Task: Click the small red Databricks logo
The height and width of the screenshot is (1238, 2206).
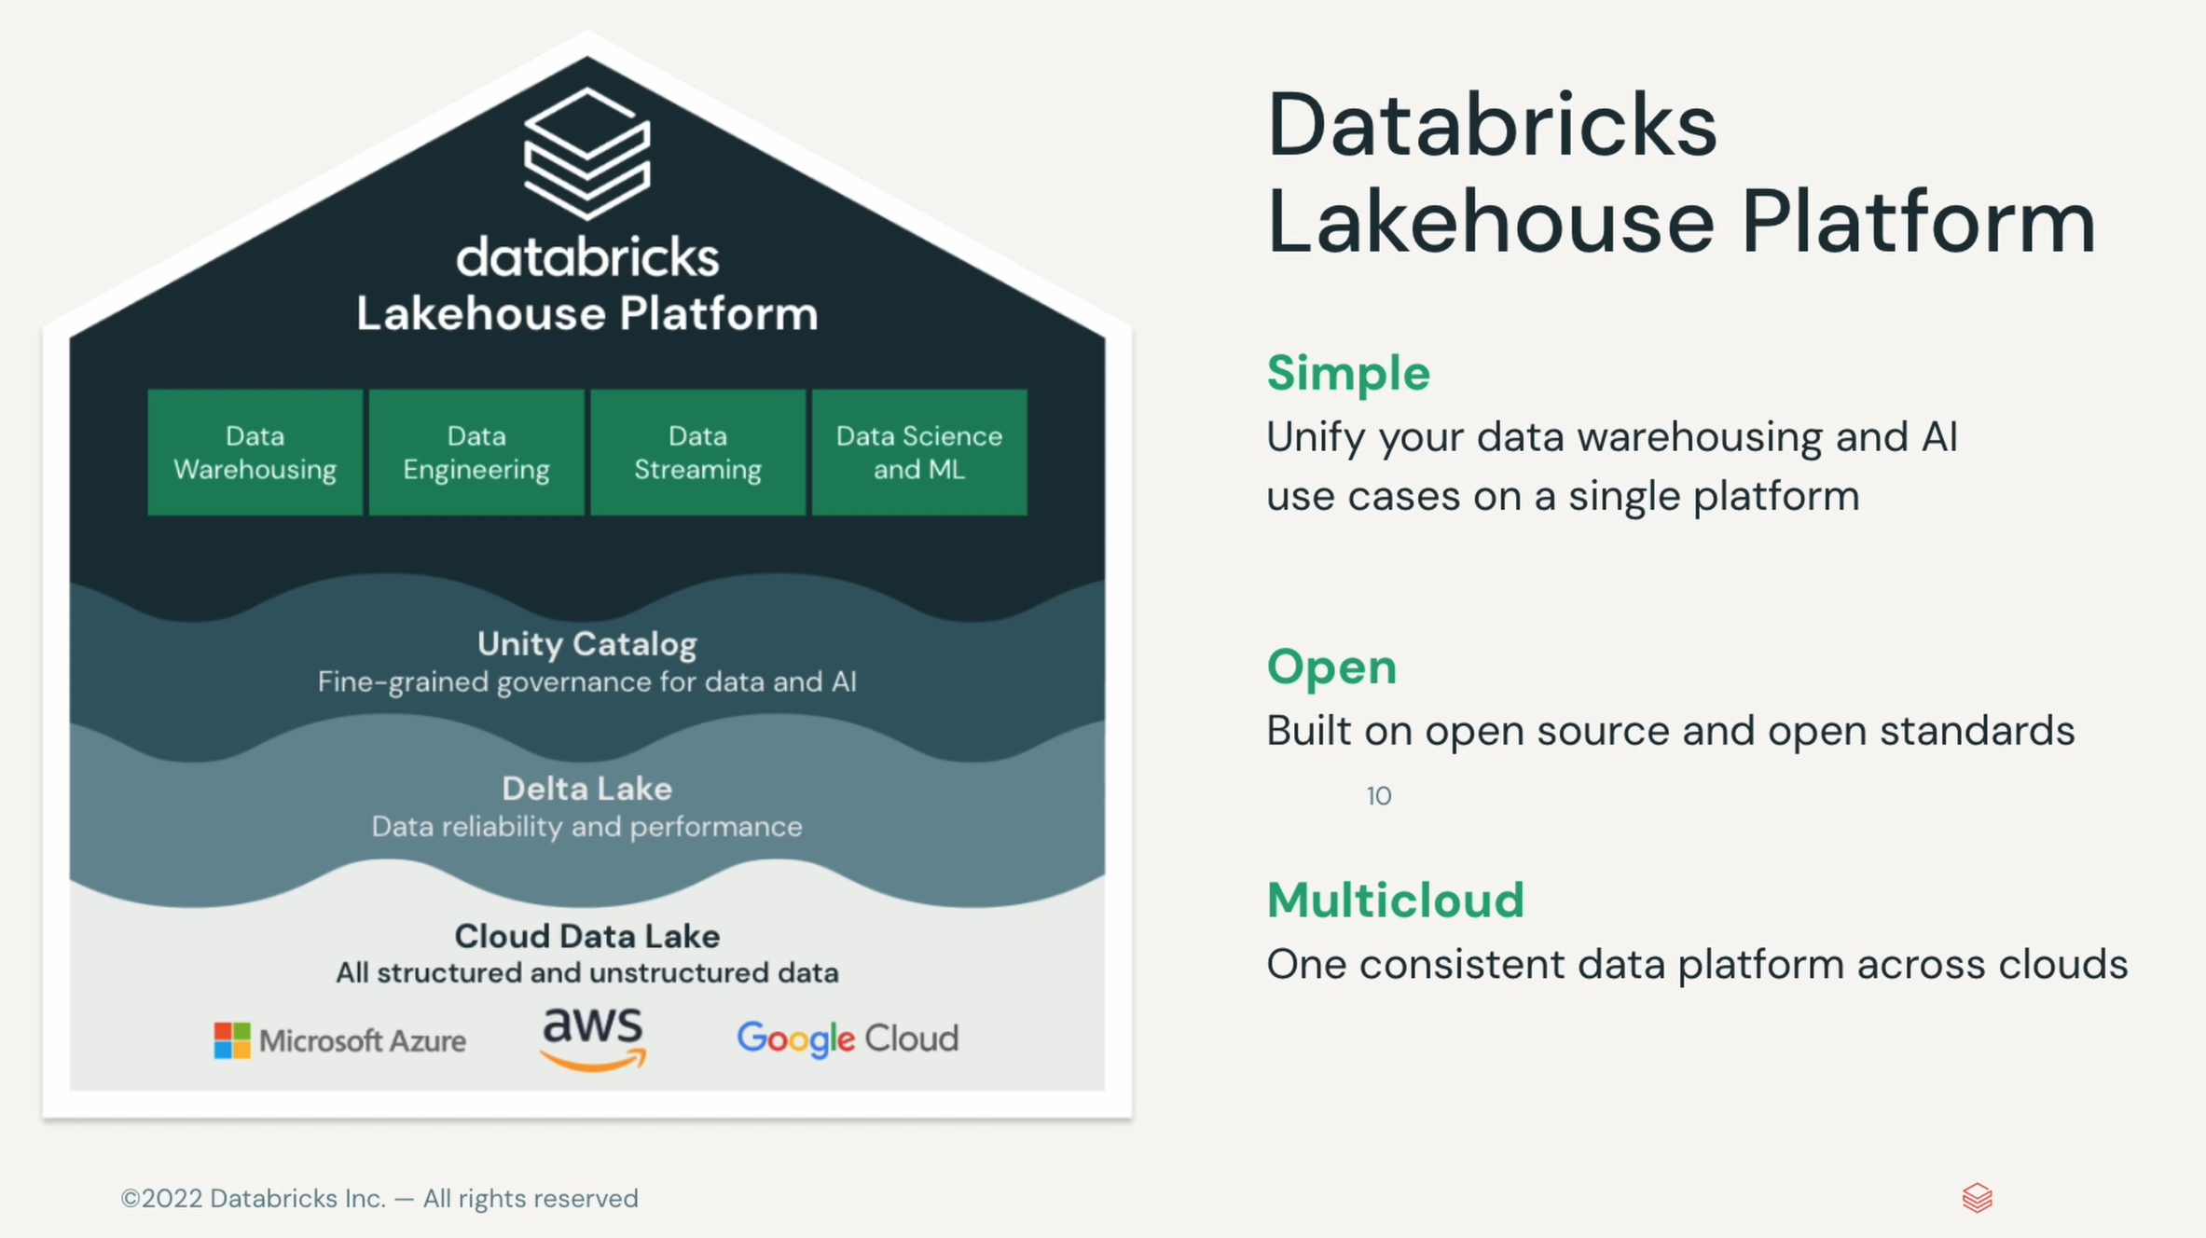Action: coord(1977,1198)
